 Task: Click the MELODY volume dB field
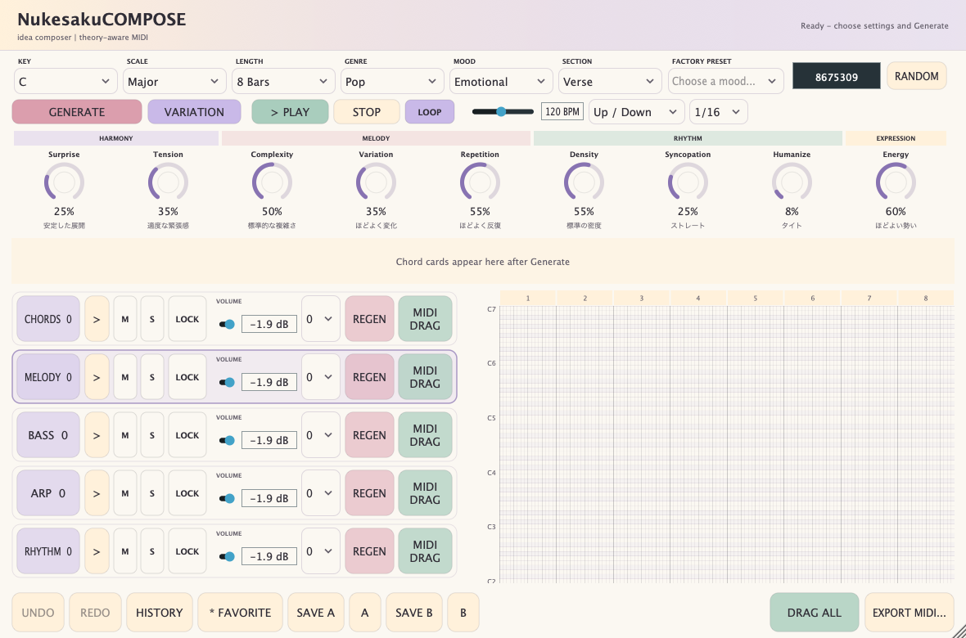pos(269,383)
